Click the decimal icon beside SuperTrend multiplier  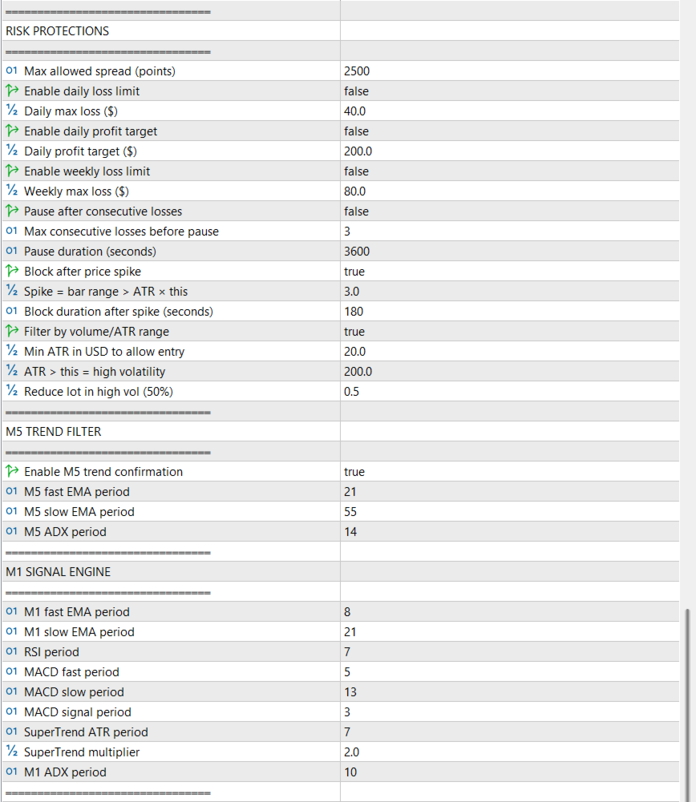pyautogui.click(x=11, y=752)
